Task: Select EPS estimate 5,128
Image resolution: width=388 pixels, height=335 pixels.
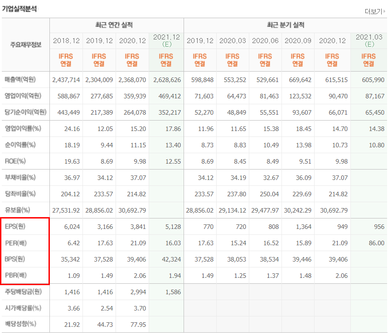Action: (x=173, y=227)
